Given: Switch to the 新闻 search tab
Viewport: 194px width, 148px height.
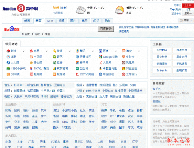Looking at the screenshot, I should coord(27,21).
